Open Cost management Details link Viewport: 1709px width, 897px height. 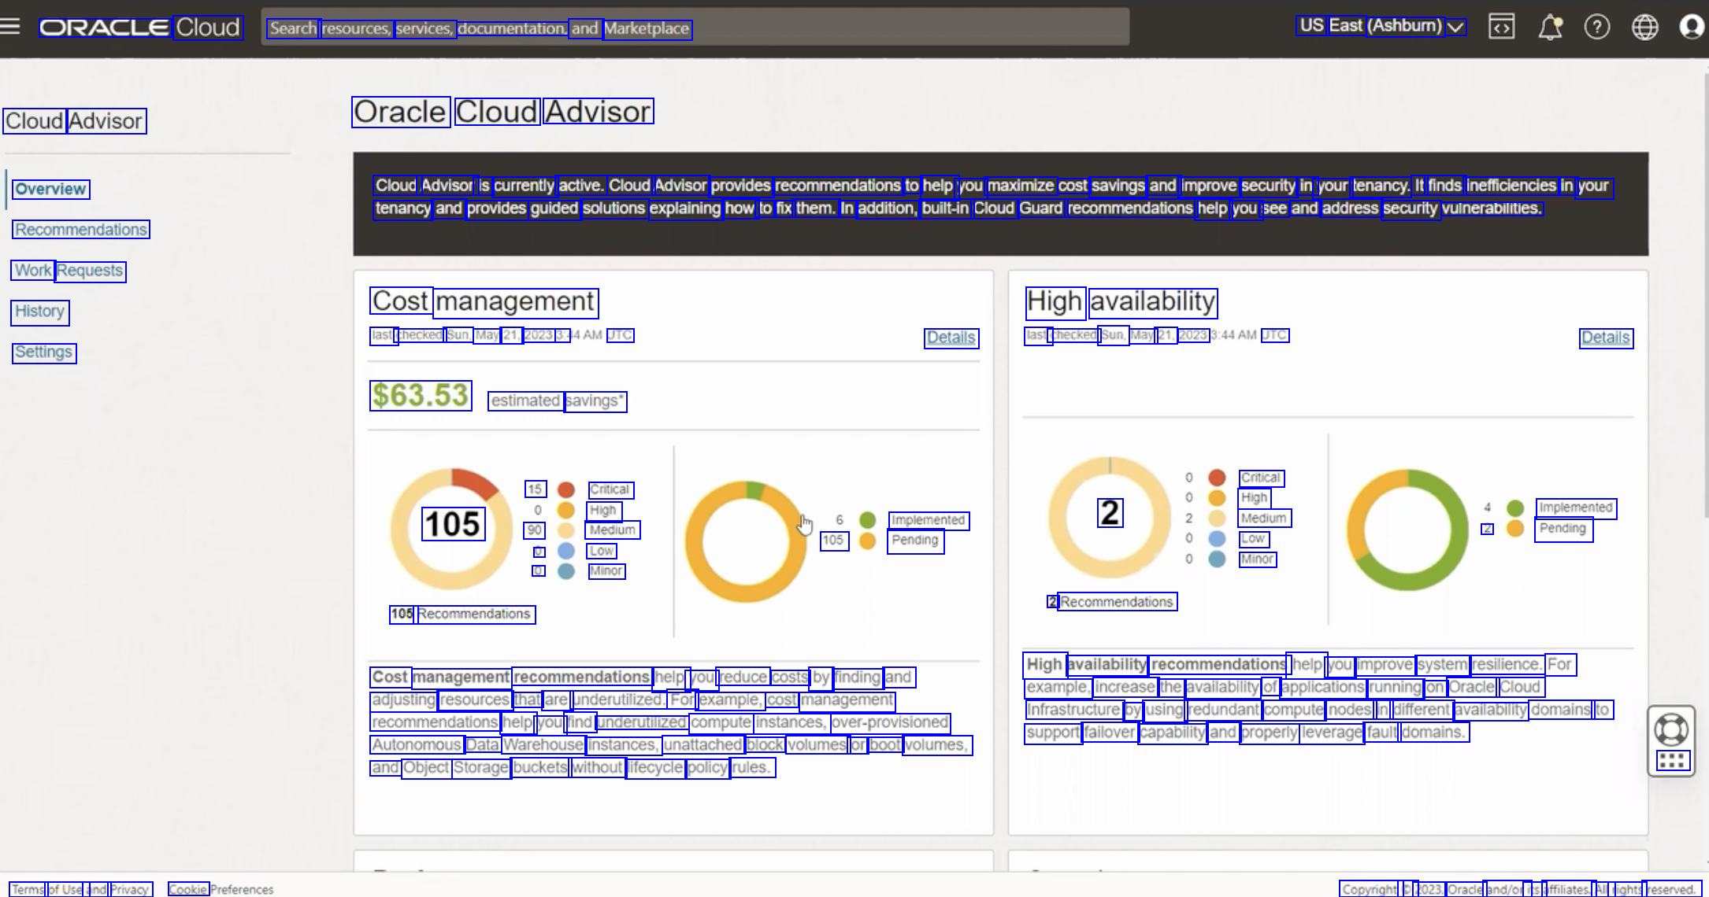coord(951,338)
